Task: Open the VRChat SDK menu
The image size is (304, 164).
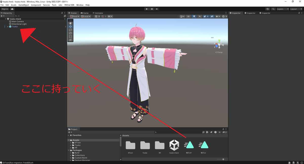Action: click(x=69, y=5)
